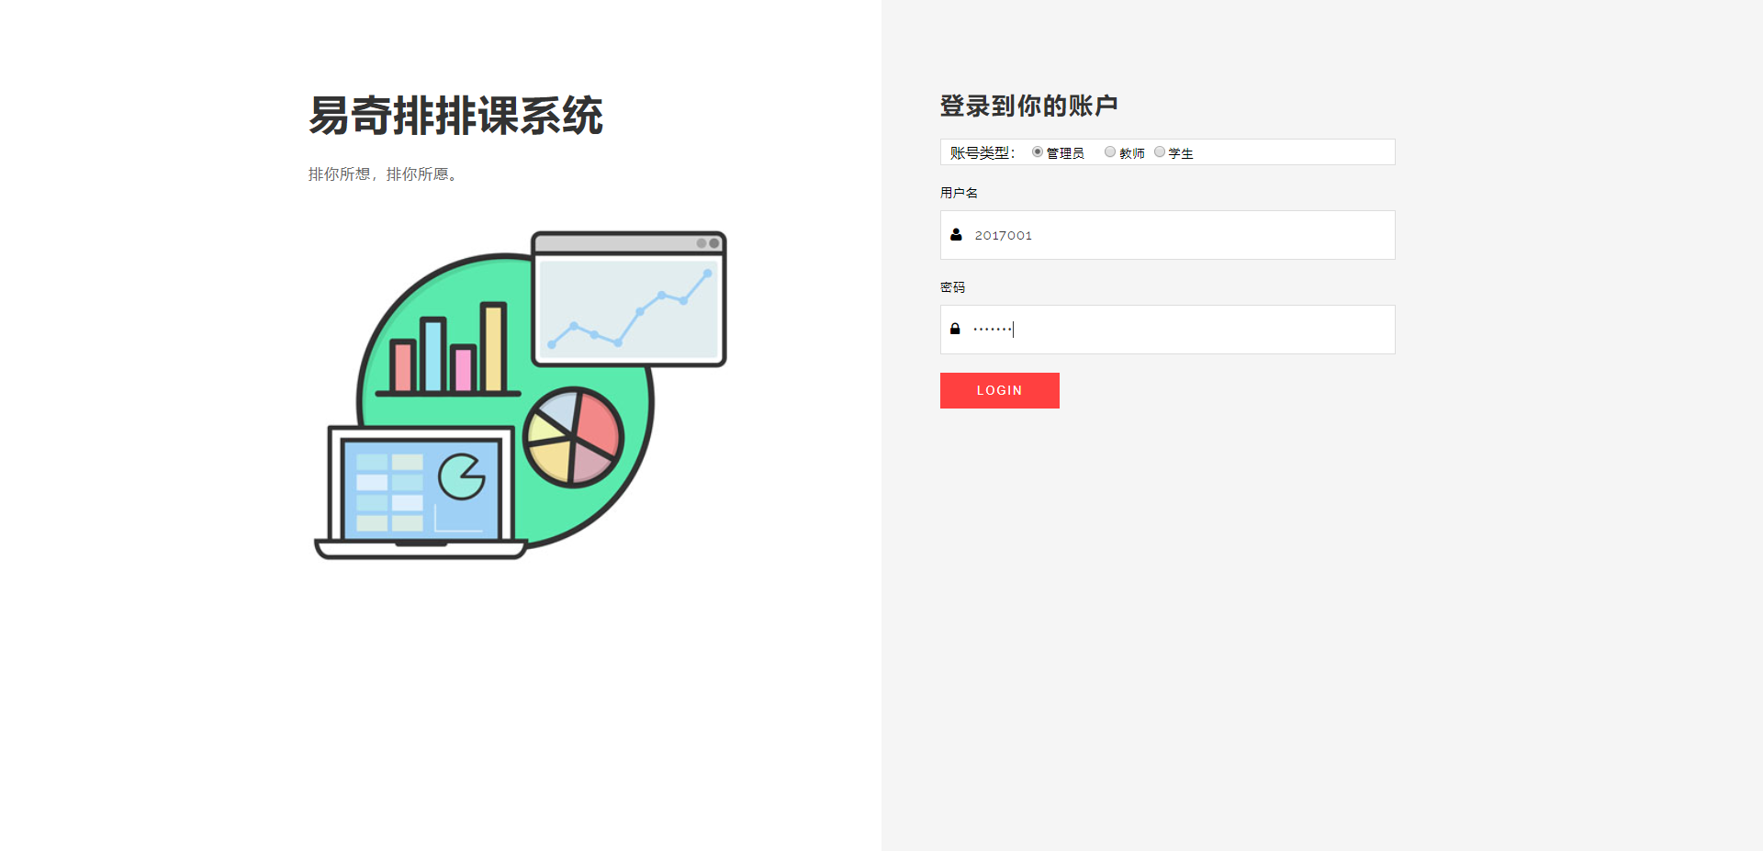The image size is (1763, 851).
Task: Click the colorful pie chart graphic
Action: click(574, 437)
